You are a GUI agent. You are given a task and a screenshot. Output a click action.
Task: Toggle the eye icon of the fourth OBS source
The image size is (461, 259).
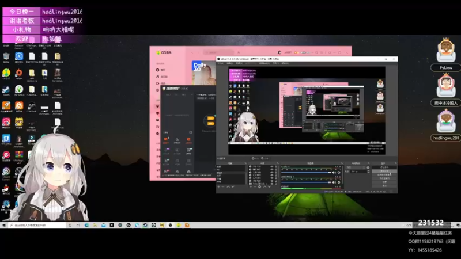point(272,175)
